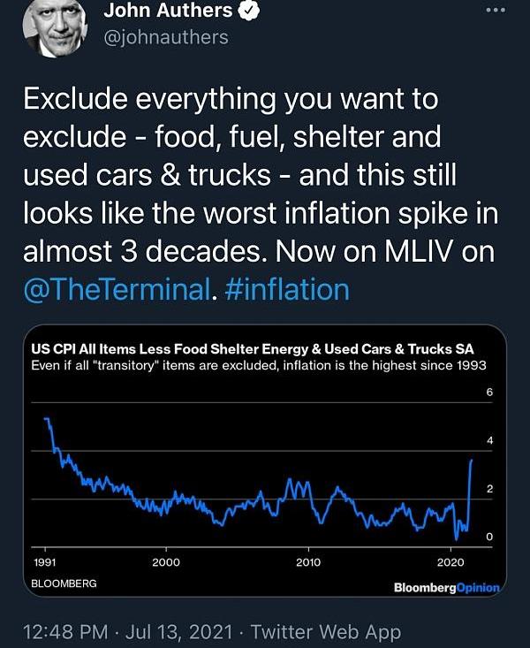This screenshot has height=648, width=530.
Task: Open the 12:48 PM Jul 13, 2021 timestamp
Action: (128, 632)
